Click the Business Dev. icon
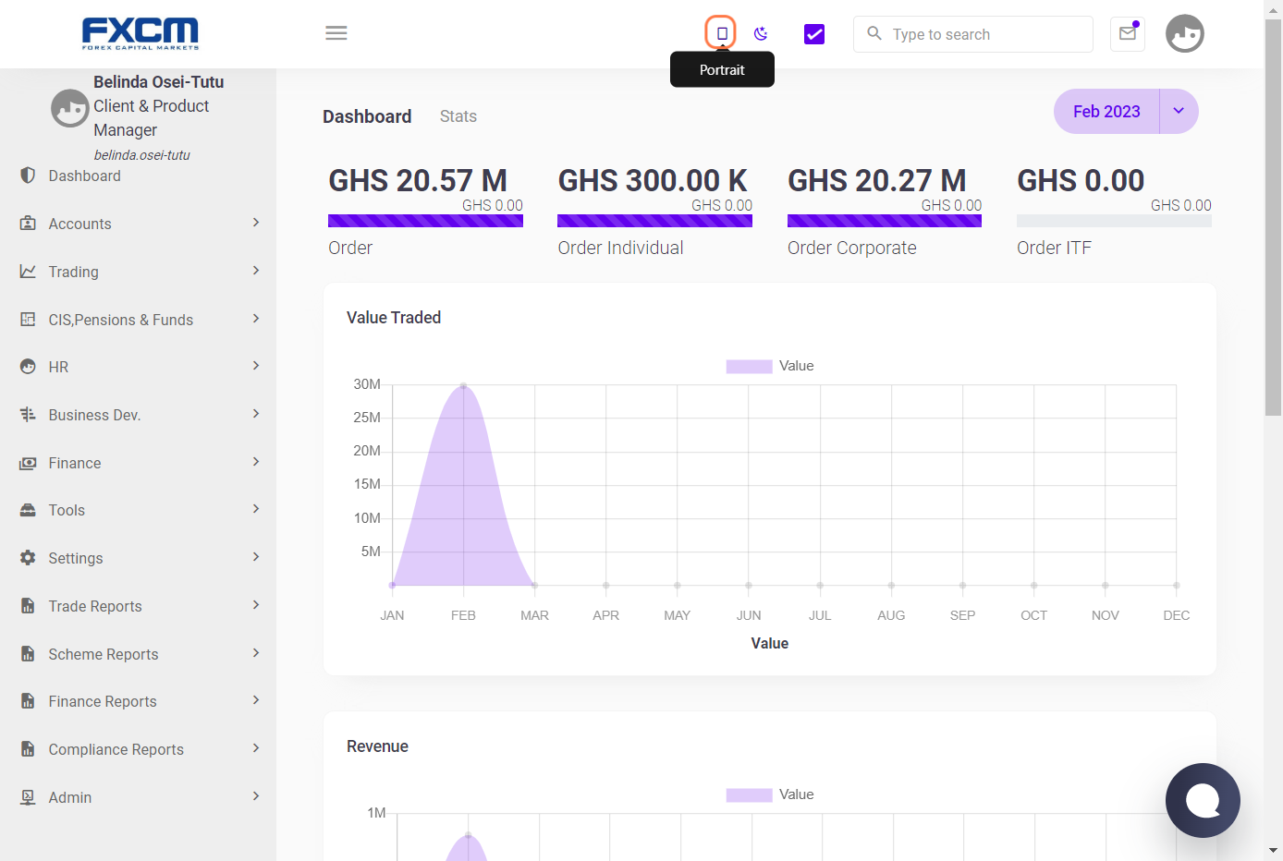Viewport: 1283px width, 861px height. [x=28, y=415]
